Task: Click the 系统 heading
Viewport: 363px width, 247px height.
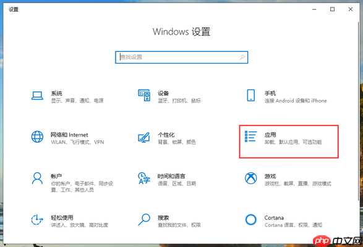Action: pyautogui.click(x=57, y=93)
